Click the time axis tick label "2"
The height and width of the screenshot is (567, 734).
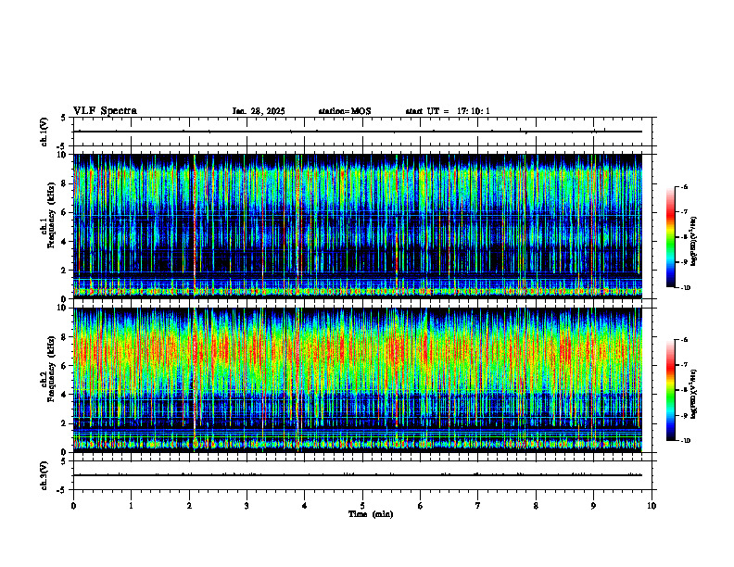click(189, 506)
